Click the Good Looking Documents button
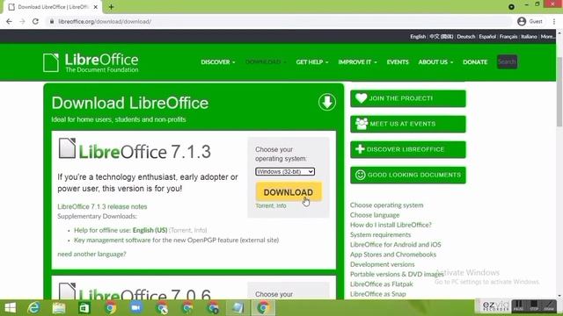Viewport: 563px width, 316px height. (408, 175)
